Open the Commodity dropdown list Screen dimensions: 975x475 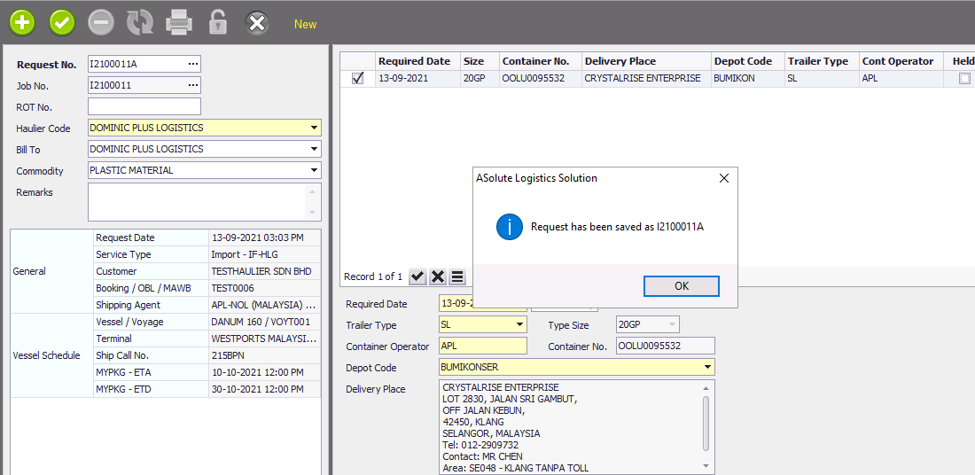(x=314, y=170)
